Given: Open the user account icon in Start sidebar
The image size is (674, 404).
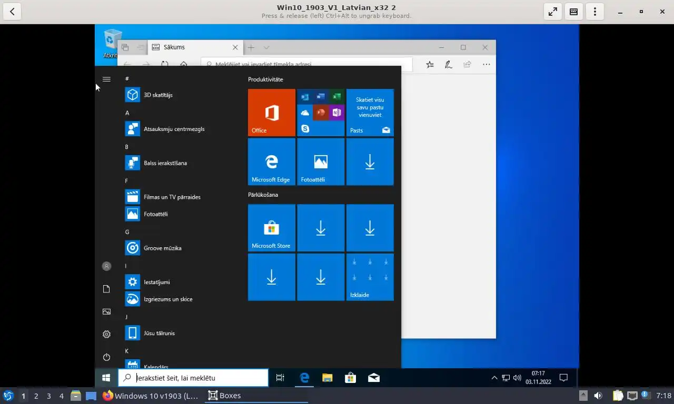Looking at the screenshot, I should [106, 266].
